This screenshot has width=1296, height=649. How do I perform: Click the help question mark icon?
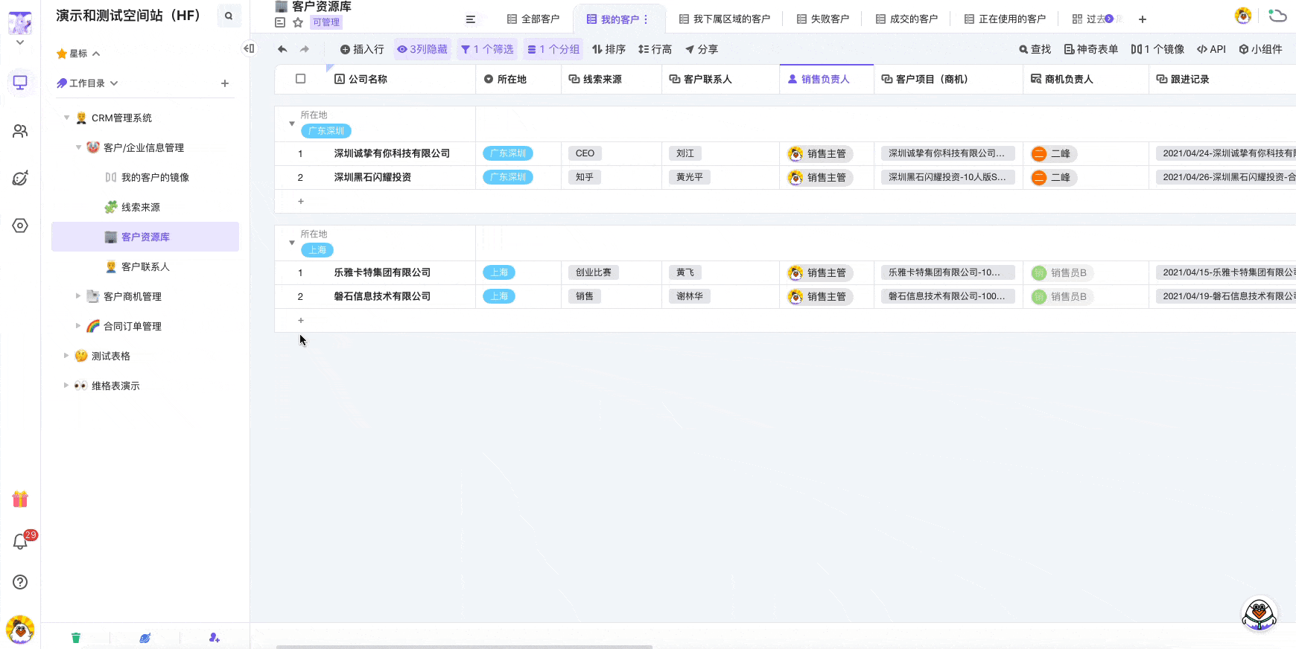(20, 582)
